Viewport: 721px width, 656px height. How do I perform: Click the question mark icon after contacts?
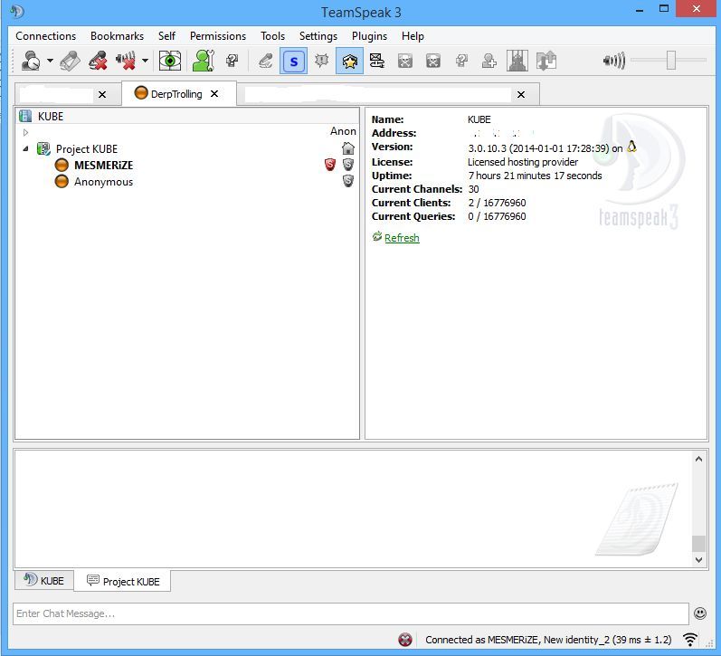pos(232,61)
